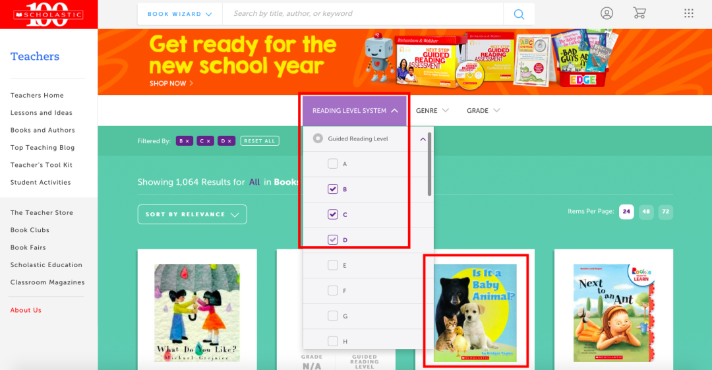Open the Book Wizard dropdown
This screenshot has height=370, width=712.
coord(180,14)
